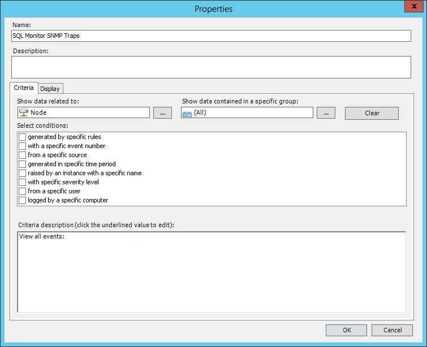Click the group envelope icon beside (All)
The height and width of the screenshot is (347, 427).
click(x=187, y=113)
